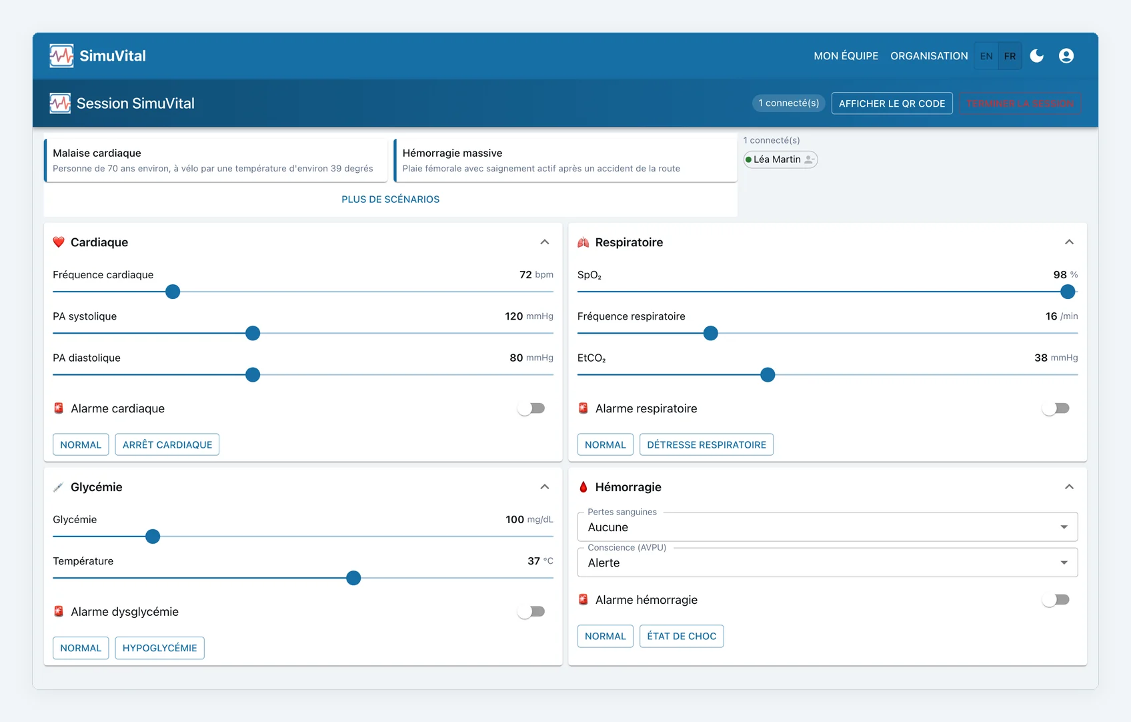Turn on the Alarme dysglycémie switch
1131x722 pixels.
click(532, 612)
